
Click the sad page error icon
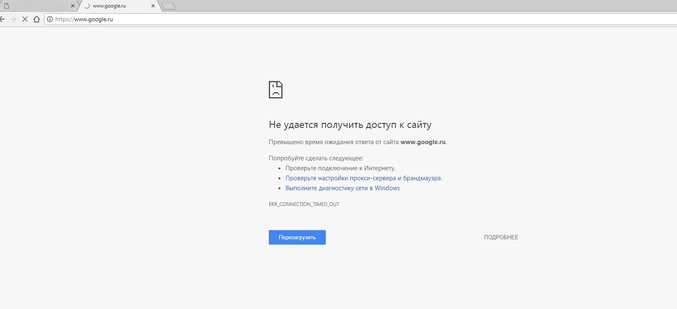point(275,90)
